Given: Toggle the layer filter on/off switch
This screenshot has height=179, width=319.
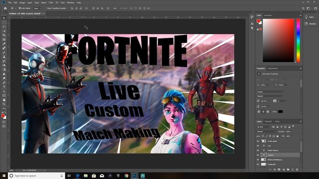Looking at the screenshot, I should click(293, 126).
